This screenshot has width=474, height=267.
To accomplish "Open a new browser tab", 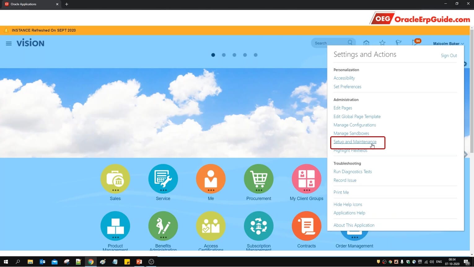I will (67, 4).
